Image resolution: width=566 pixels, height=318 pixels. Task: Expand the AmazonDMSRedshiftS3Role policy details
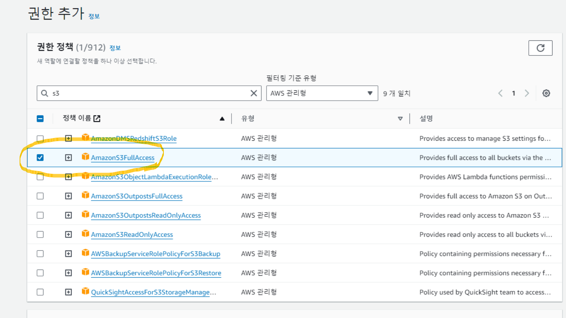point(68,138)
